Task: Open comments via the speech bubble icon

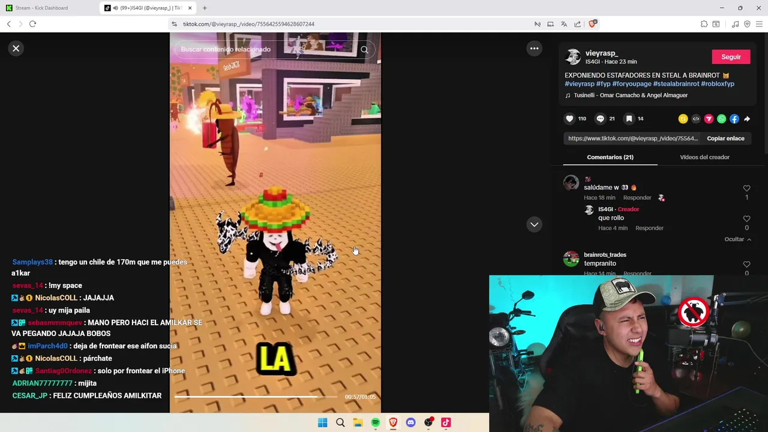Action: coord(600,119)
